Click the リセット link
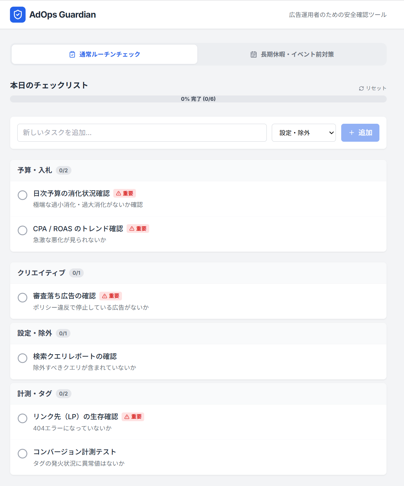 (x=372, y=88)
